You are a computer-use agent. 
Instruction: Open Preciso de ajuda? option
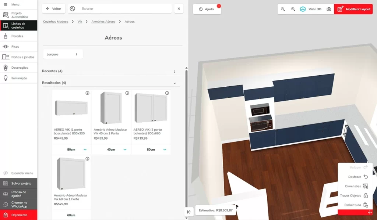pos(18,194)
